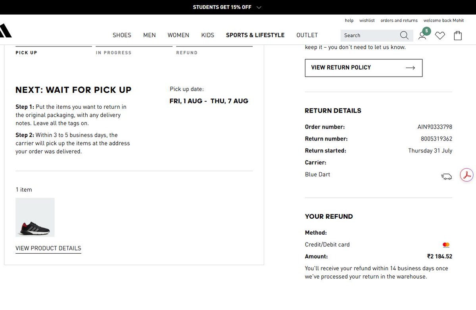476x310 pixels.
Task: Open the SPORTS & LIFESTYLE menu
Action: point(255,35)
